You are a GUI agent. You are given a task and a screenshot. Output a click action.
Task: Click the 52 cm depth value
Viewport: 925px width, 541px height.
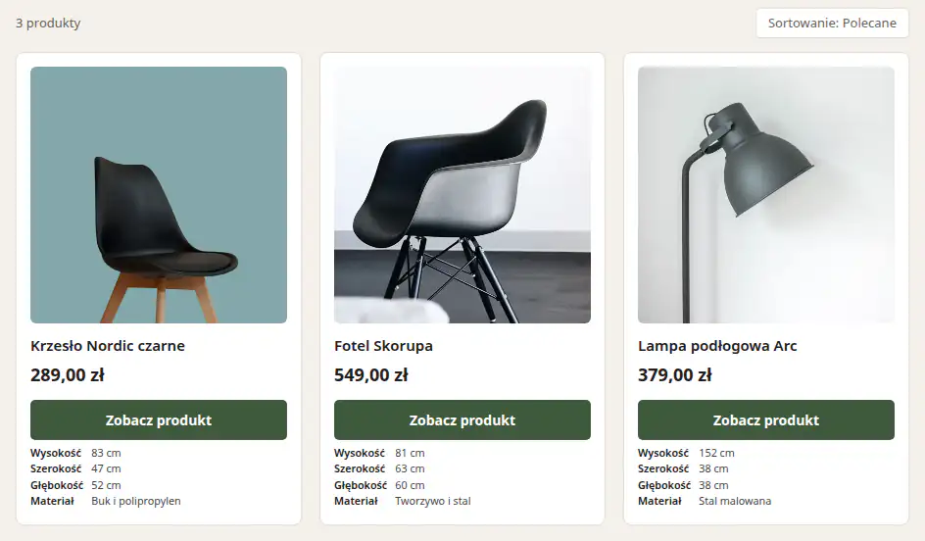(x=106, y=485)
